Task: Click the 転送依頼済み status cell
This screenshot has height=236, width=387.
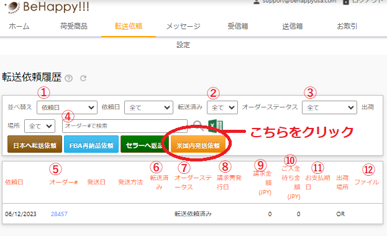Action: pos(193,214)
